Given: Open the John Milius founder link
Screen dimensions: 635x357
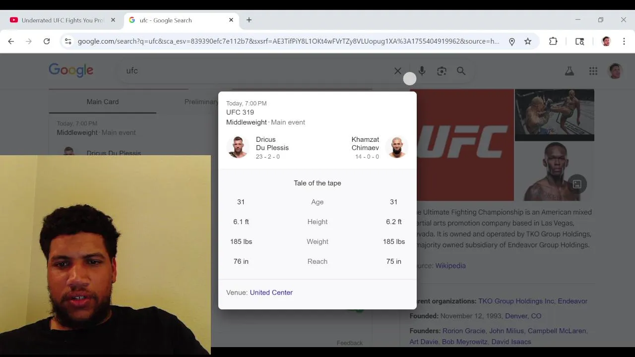Looking at the screenshot, I should point(507,331).
